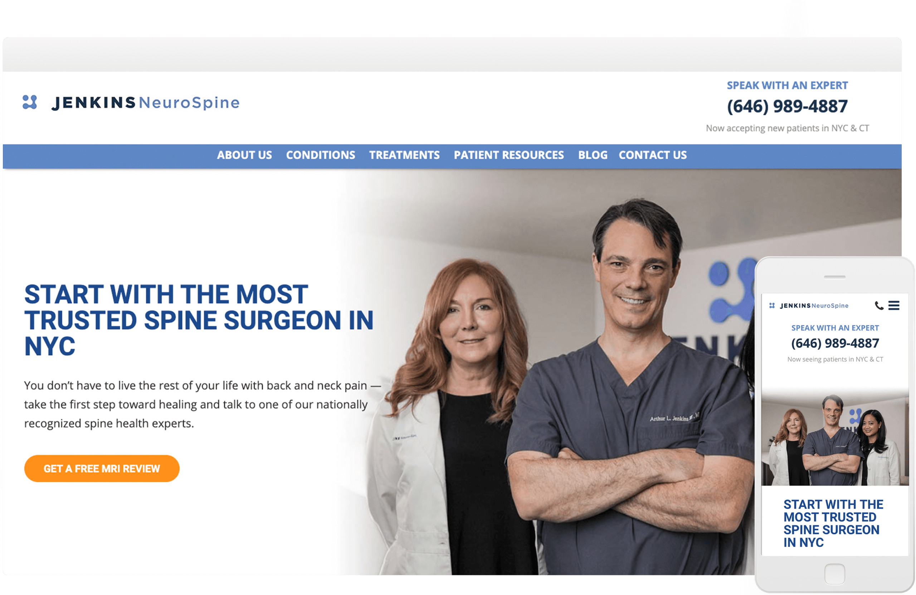
Task: Tap the mobile phone number (646) 989-4887
Action: pos(835,343)
